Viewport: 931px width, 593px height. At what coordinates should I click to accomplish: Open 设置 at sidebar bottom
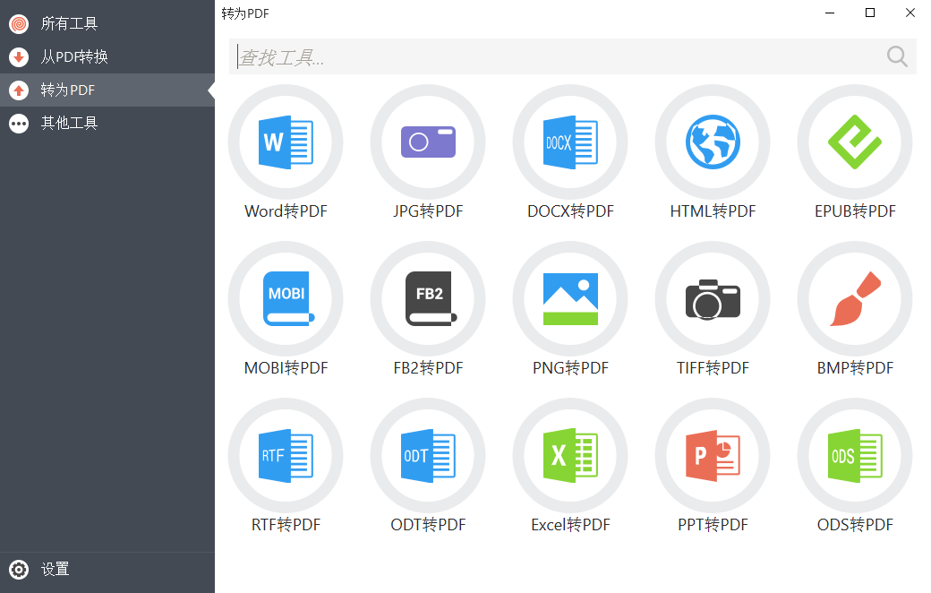click(107, 569)
